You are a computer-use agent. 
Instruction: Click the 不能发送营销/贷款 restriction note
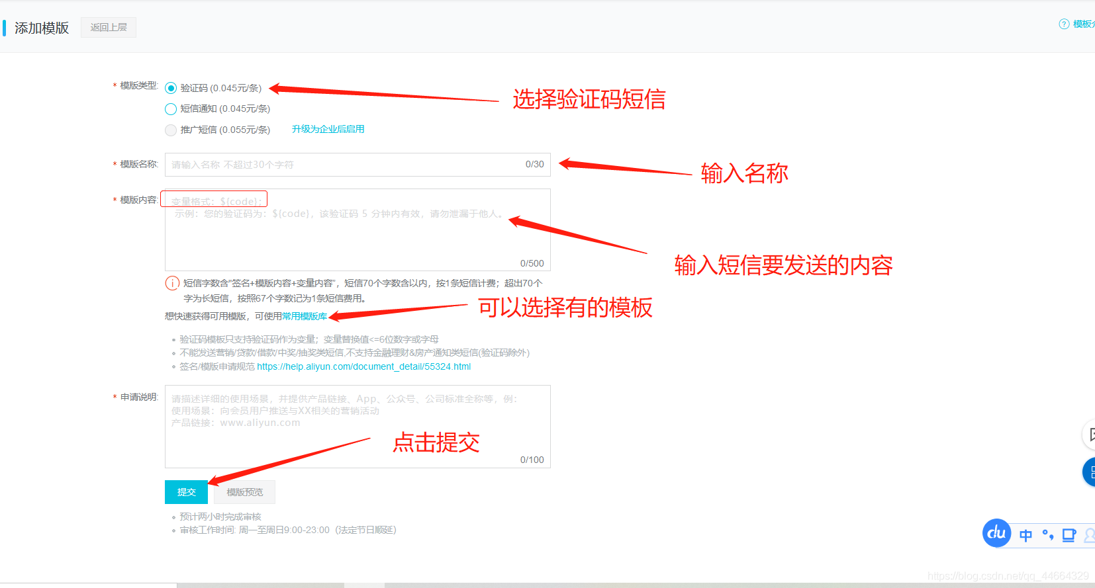pos(354,353)
